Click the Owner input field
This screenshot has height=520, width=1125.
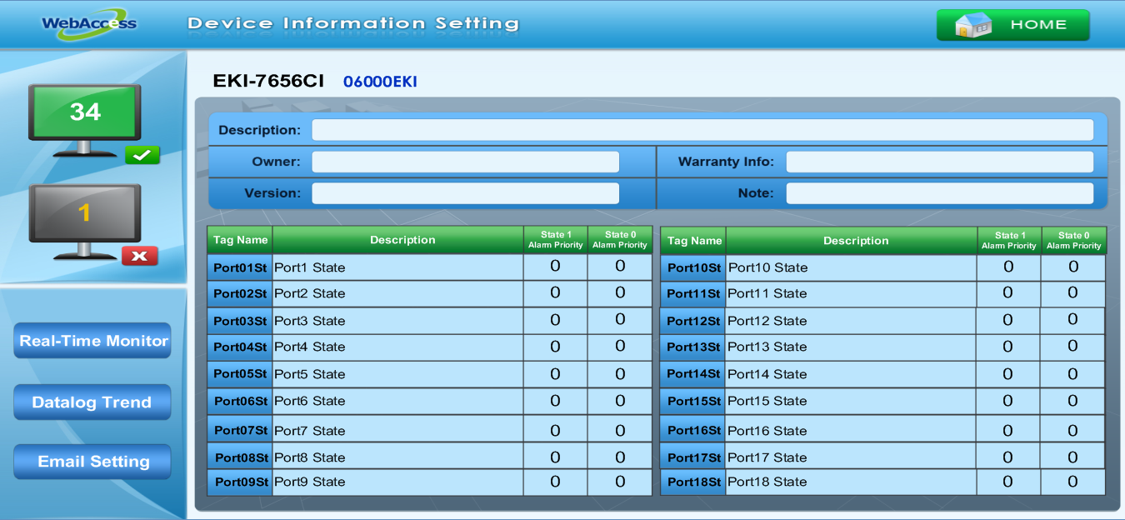[x=465, y=162]
